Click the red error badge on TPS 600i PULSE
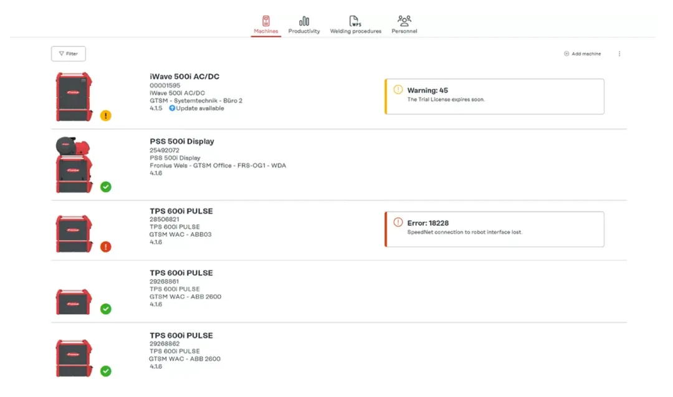The width and height of the screenshot is (673, 397). 106,247
